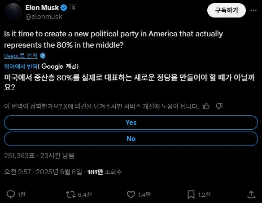Like the post with heart icon
Viewport: 262px width, 203px height.
coord(131,194)
